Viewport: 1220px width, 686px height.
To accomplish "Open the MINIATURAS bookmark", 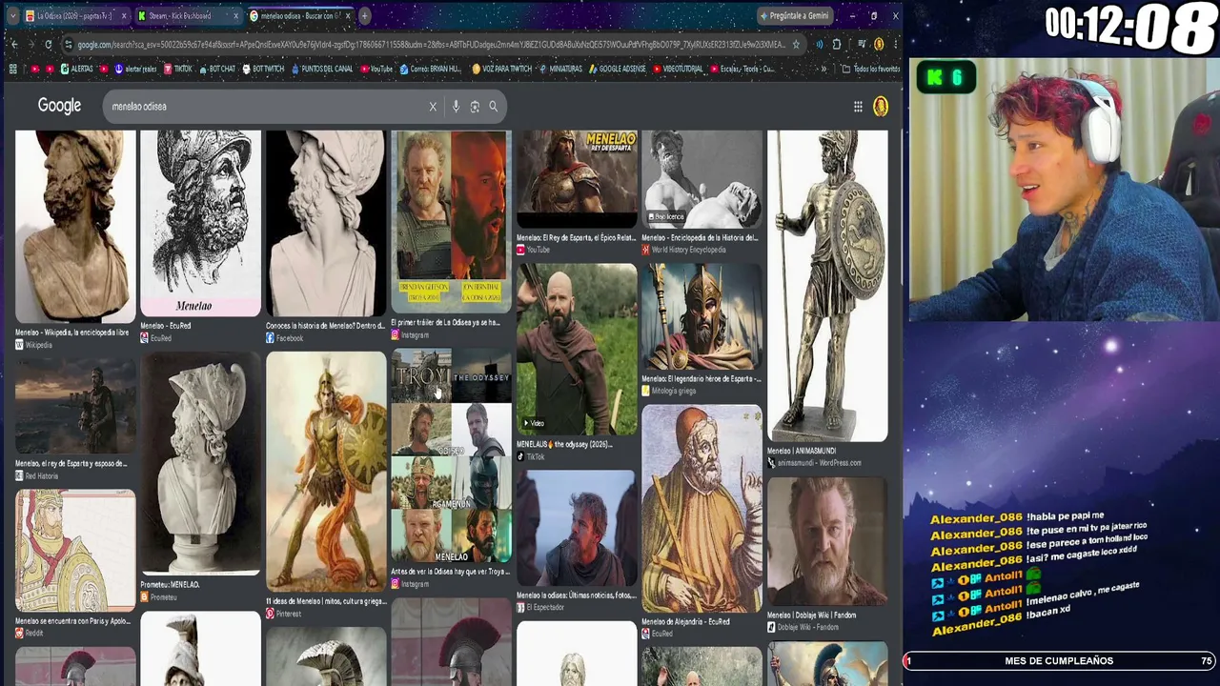I will tap(560, 69).
